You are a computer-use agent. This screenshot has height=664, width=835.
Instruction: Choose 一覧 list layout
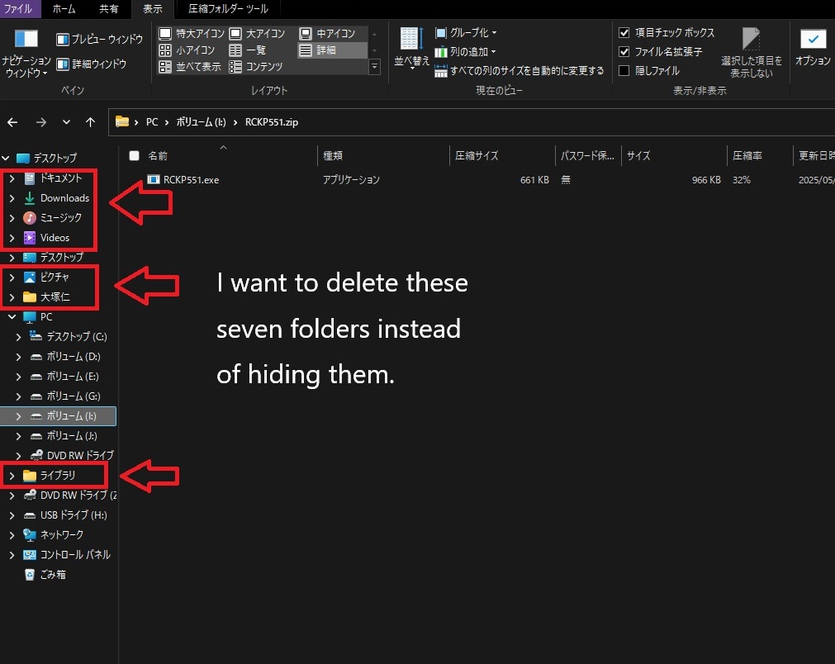coord(248,50)
